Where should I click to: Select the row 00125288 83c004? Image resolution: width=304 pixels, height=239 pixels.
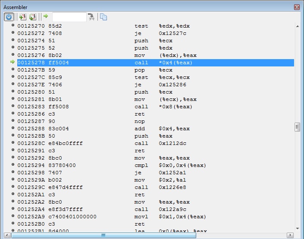156,129
